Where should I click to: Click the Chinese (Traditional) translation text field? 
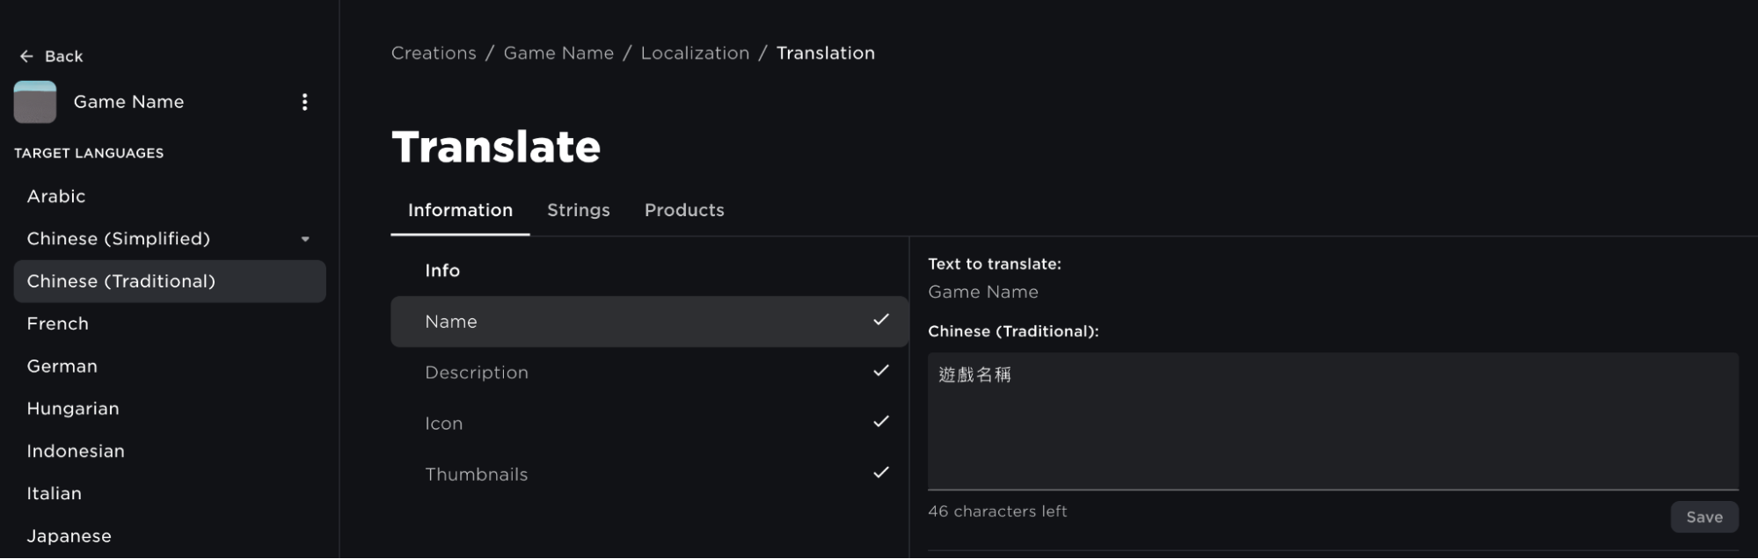(1332, 420)
